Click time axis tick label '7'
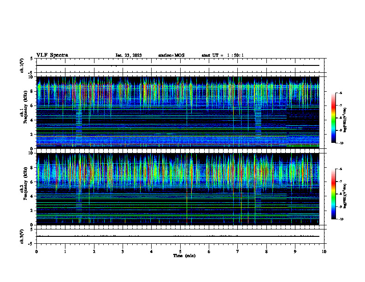The image size is (365, 282). tap(238, 252)
